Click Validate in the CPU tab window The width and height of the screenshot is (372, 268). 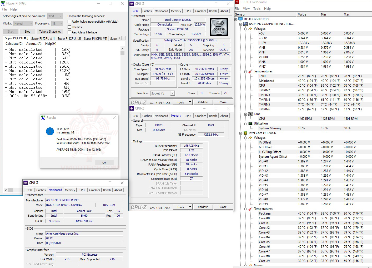(203, 102)
